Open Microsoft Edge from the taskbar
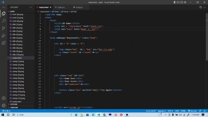The width and height of the screenshot is (208, 117). point(76,115)
